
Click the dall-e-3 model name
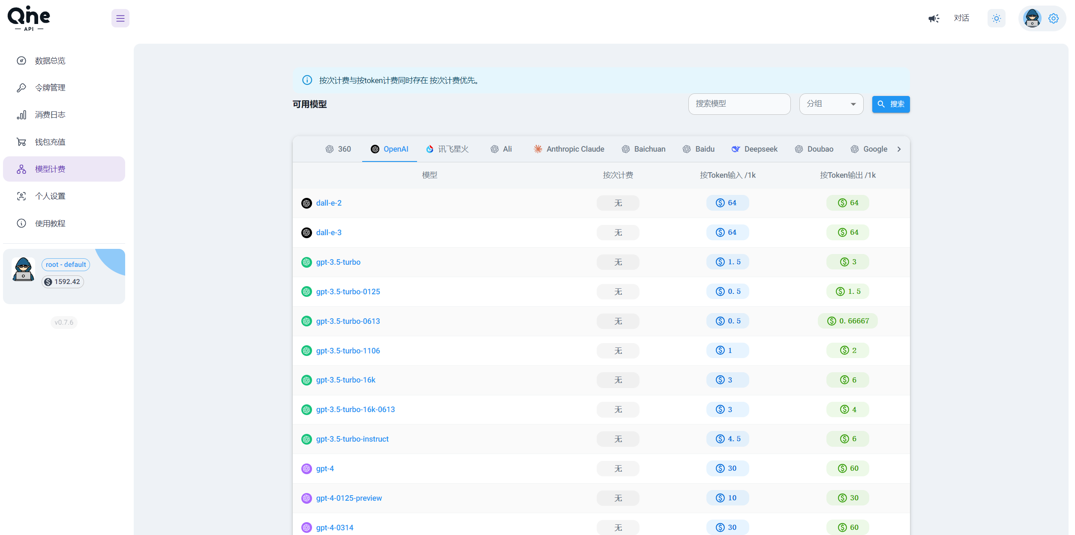329,233
